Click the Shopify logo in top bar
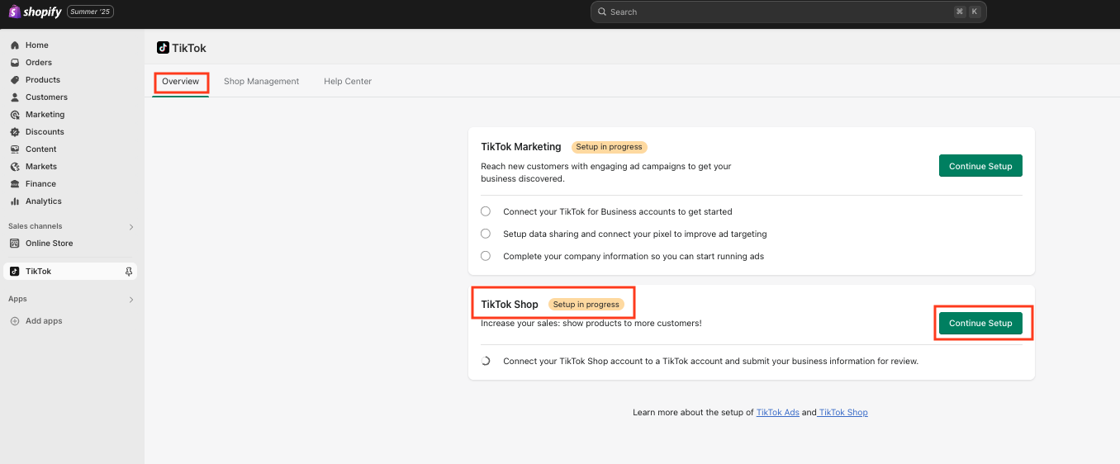Screen dimensions: 1120x464 coord(36,12)
